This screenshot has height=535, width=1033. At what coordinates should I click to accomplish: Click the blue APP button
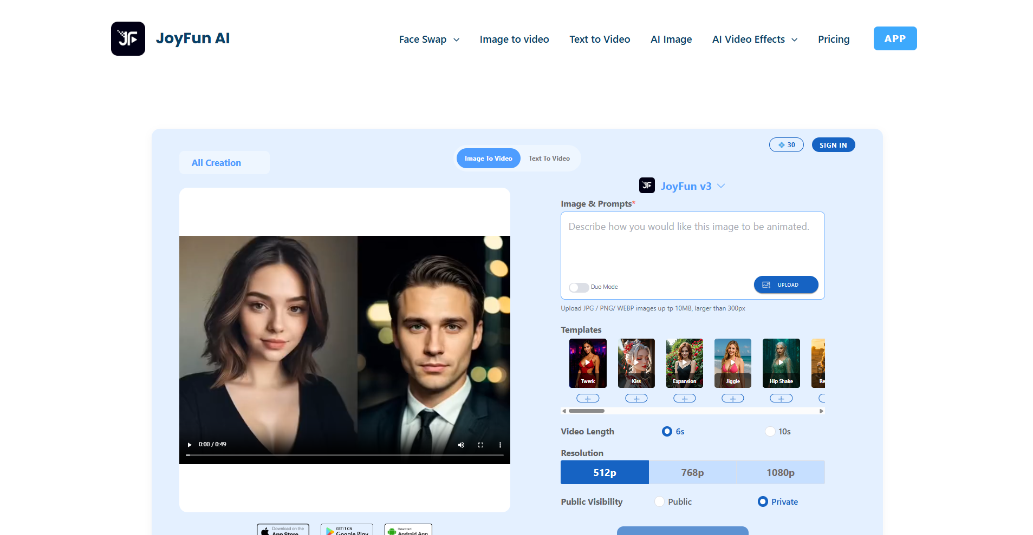click(894, 38)
